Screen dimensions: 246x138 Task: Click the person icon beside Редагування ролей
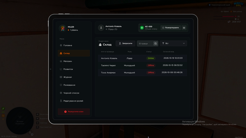(61, 101)
